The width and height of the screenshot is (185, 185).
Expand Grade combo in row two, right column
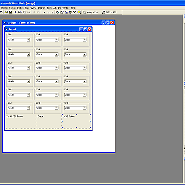(x=85, y=54)
